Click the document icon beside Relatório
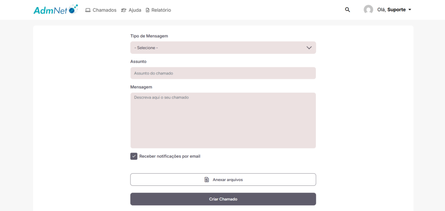 147,10
